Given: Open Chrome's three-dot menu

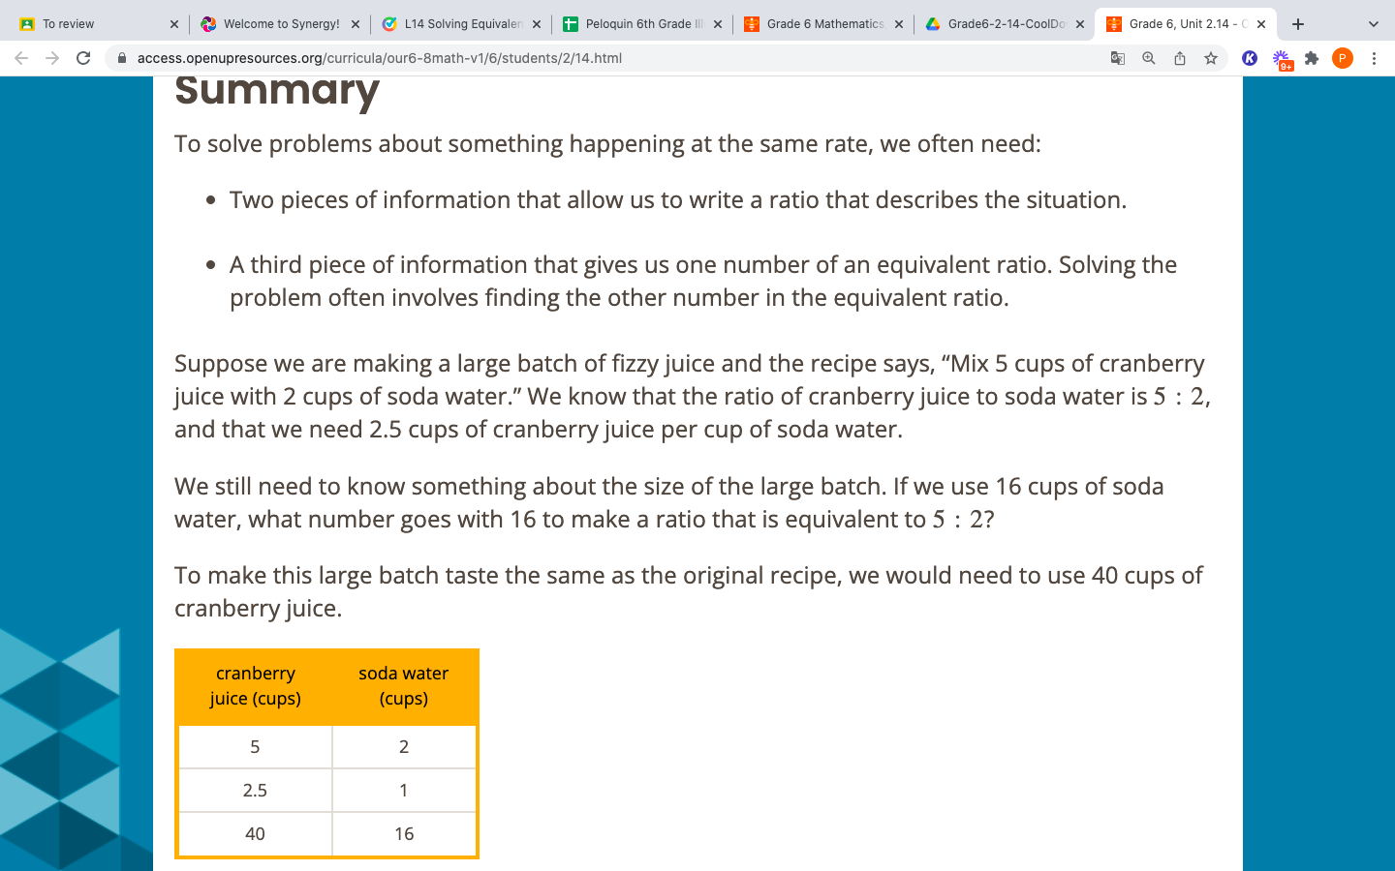Looking at the screenshot, I should click(1374, 58).
